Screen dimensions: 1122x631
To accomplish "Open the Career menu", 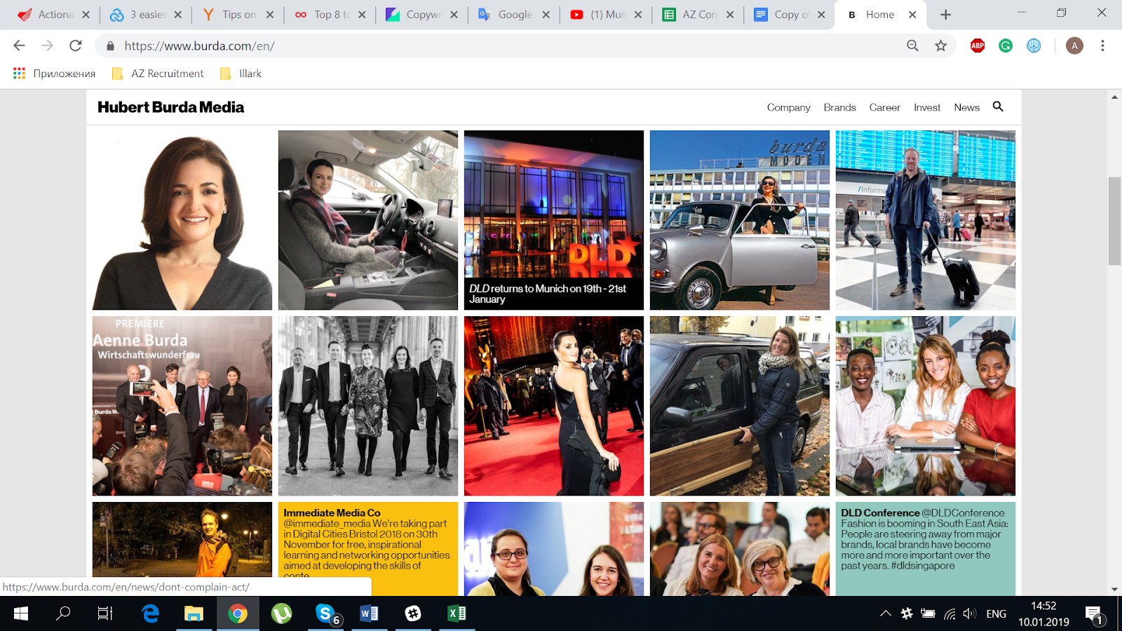I will pyautogui.click(x=884, y=107).
